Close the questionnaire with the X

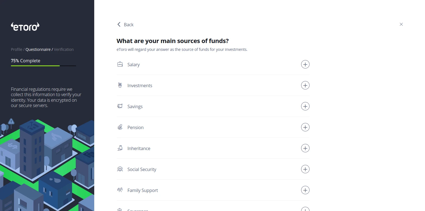point(401,24)
